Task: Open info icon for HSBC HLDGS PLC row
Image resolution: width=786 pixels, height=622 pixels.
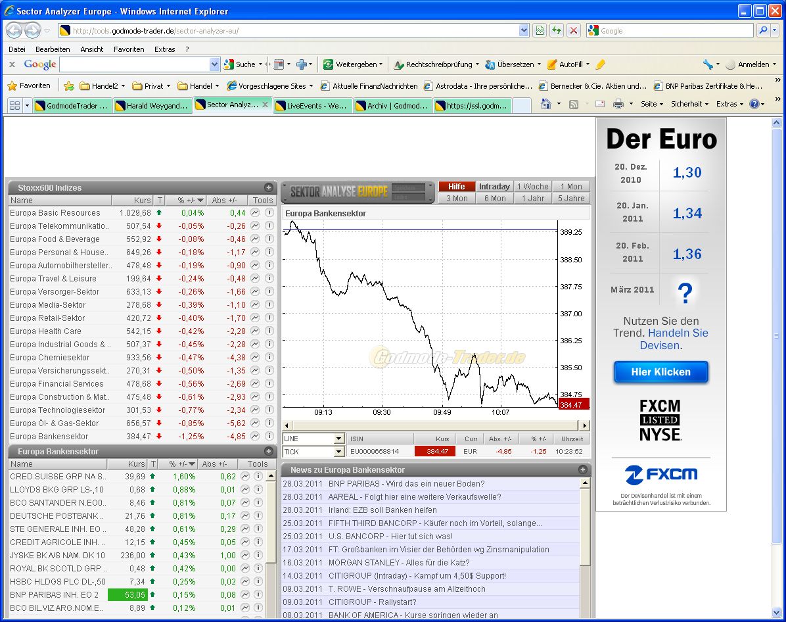Action: point(258,581)
